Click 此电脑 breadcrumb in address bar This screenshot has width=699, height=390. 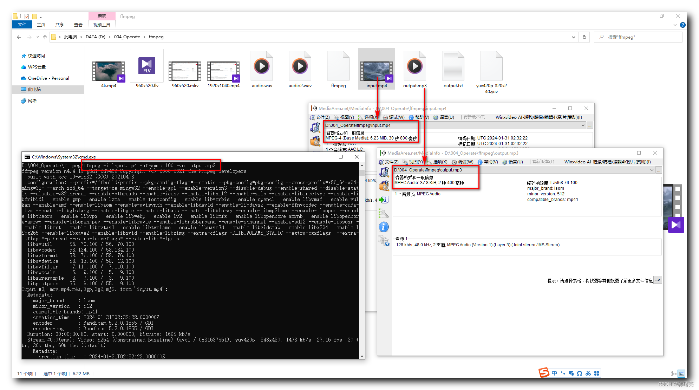click(x=71, y=37)
